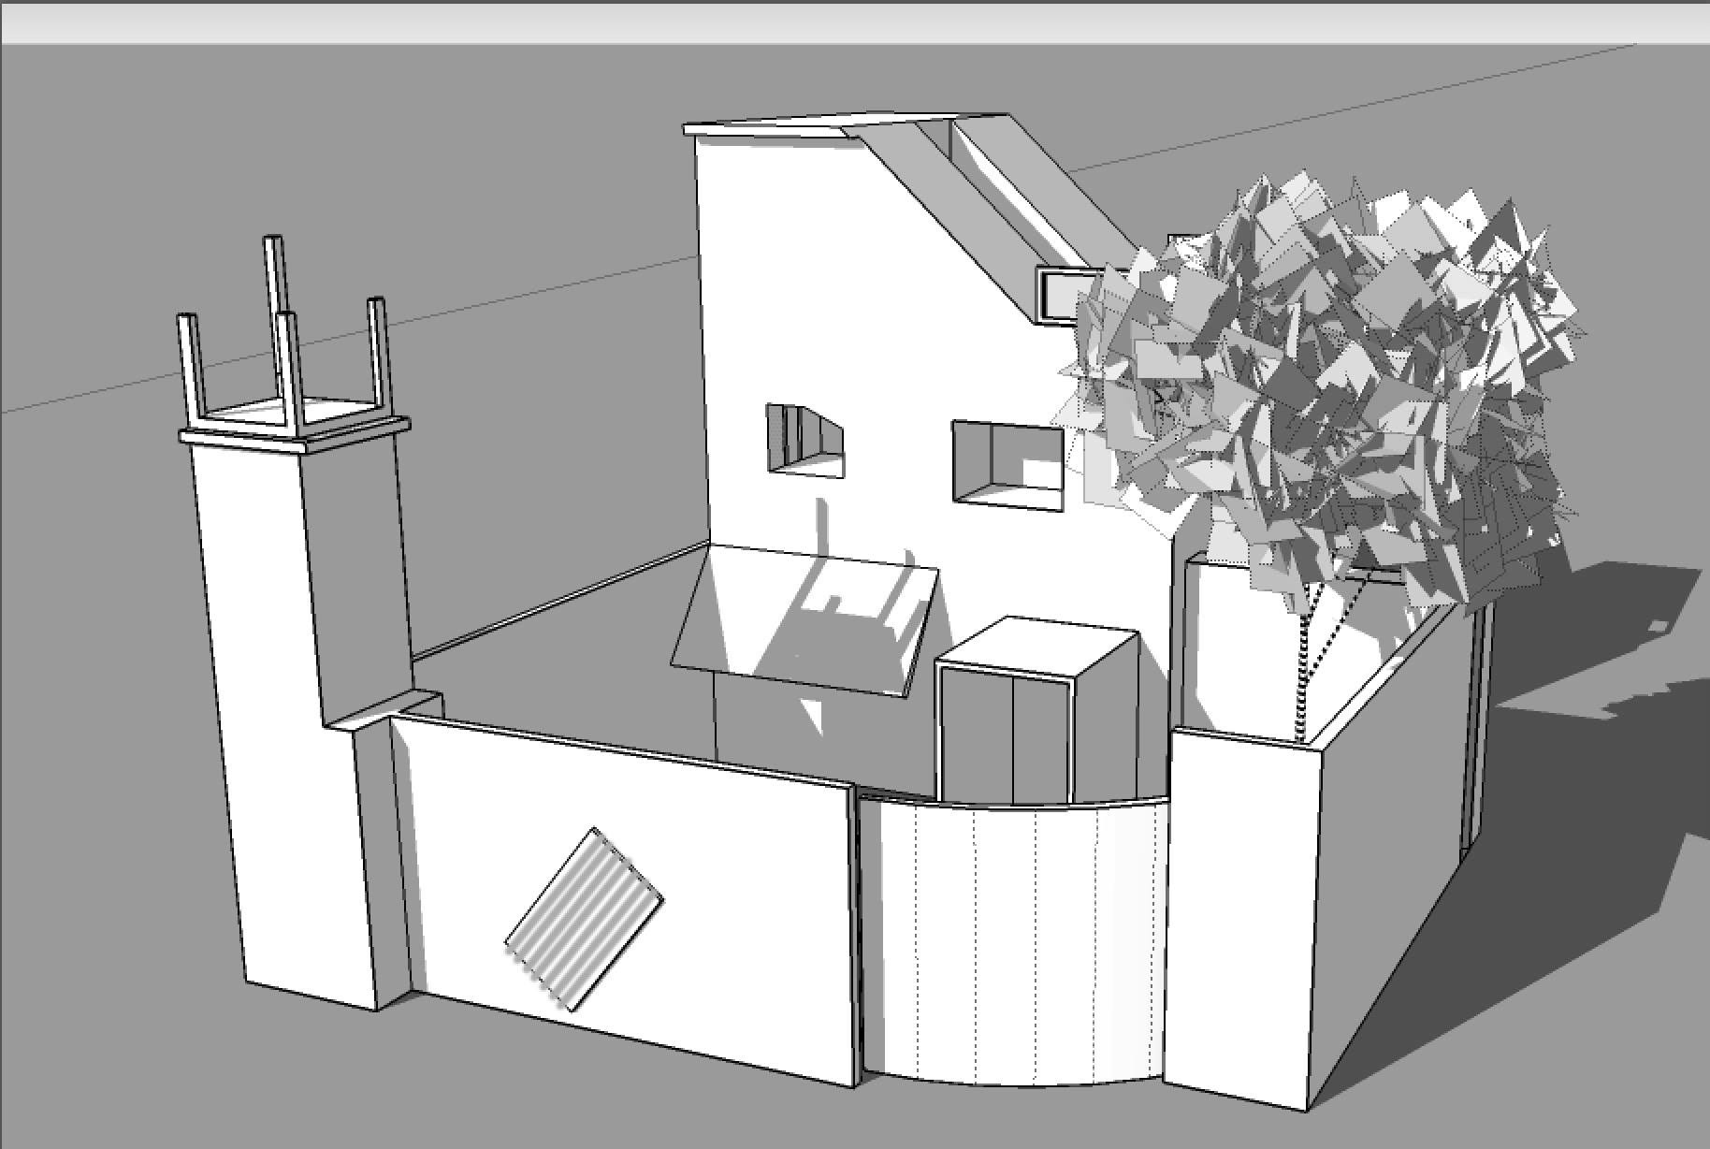The image size is (1710, 1149).
Task: Click the curved gate in the front wall
Action: (1015, 940)
